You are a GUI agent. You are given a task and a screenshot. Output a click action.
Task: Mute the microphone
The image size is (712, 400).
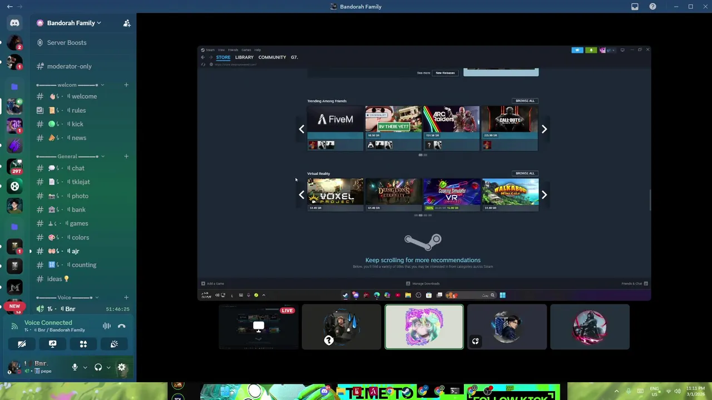(75, 367)
